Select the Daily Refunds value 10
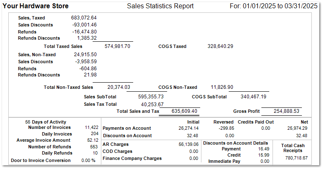The image size is (323, 169). point(95,153)
